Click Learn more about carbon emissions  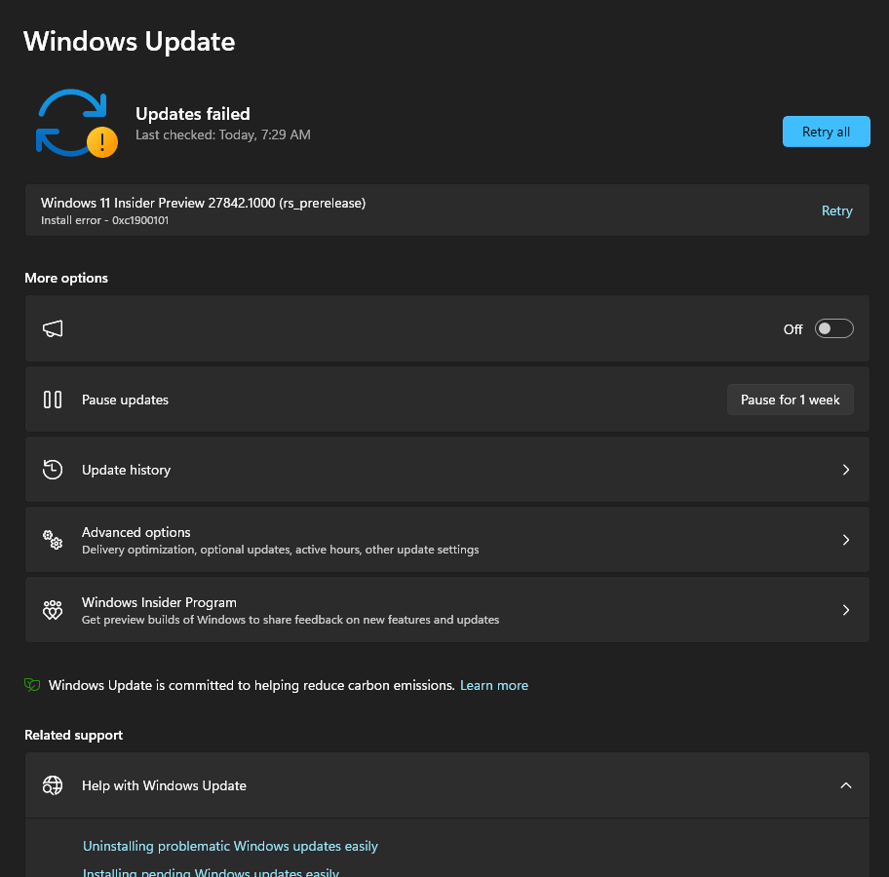click(x=494, y=685)
